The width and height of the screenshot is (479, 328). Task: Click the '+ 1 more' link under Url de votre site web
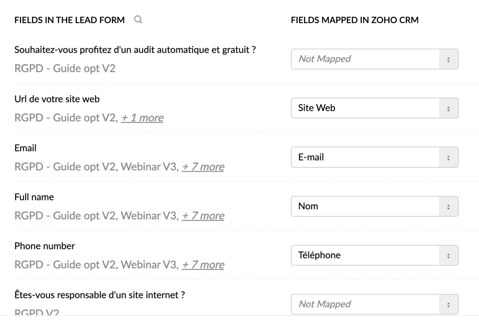142,118
